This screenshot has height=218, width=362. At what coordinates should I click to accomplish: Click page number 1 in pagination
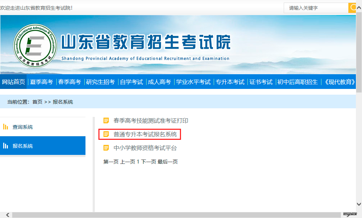[x=138, y=162]
